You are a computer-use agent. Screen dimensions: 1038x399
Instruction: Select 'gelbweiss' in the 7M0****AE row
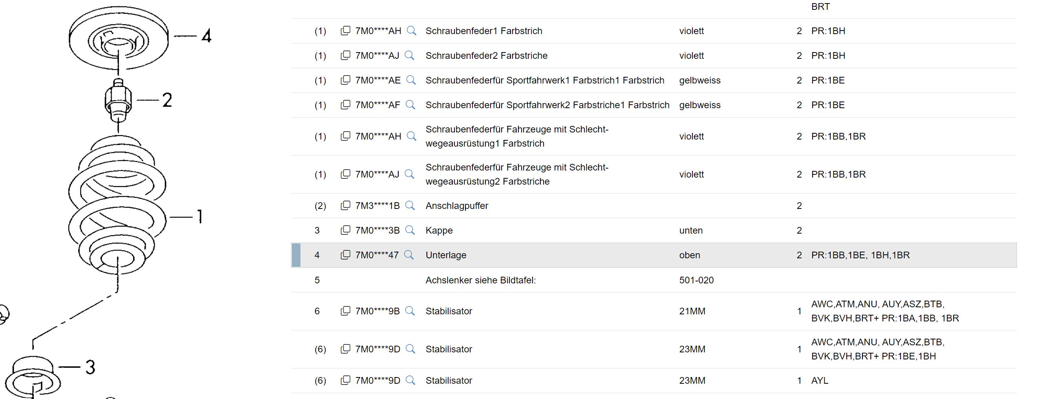[699, 80]
